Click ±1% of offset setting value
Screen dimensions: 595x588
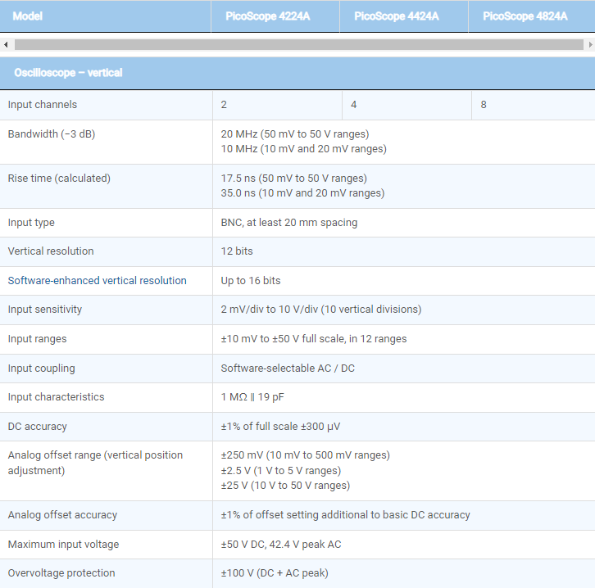(345, 515)
